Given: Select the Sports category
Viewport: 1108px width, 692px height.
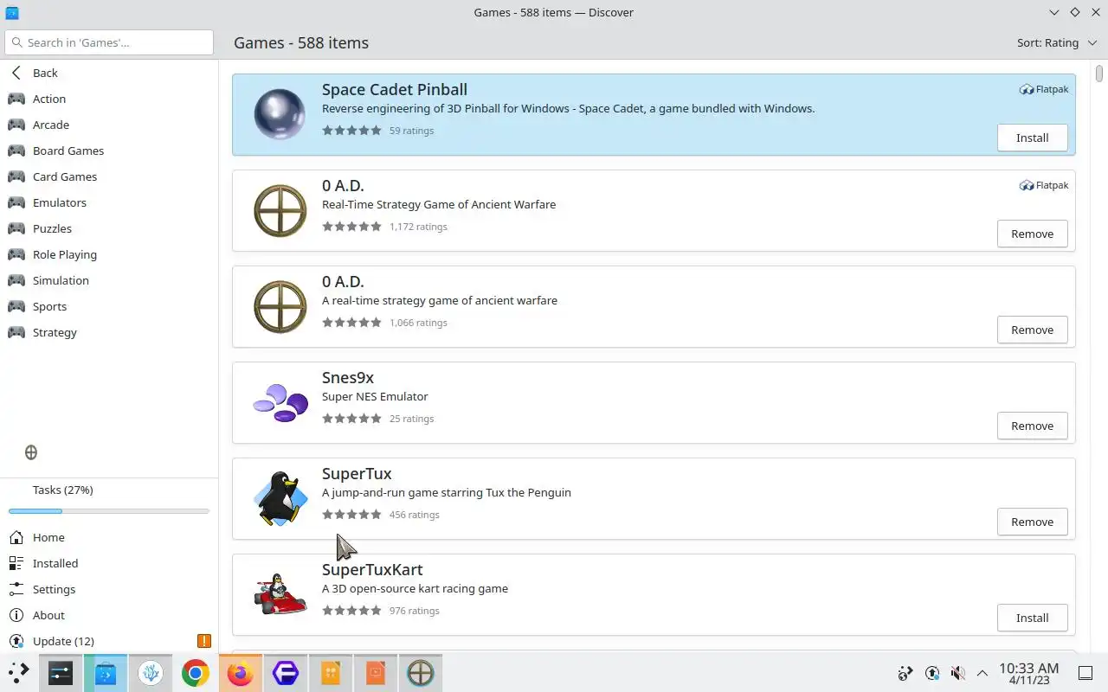Looking at the screenshot, I should (109, 306).
